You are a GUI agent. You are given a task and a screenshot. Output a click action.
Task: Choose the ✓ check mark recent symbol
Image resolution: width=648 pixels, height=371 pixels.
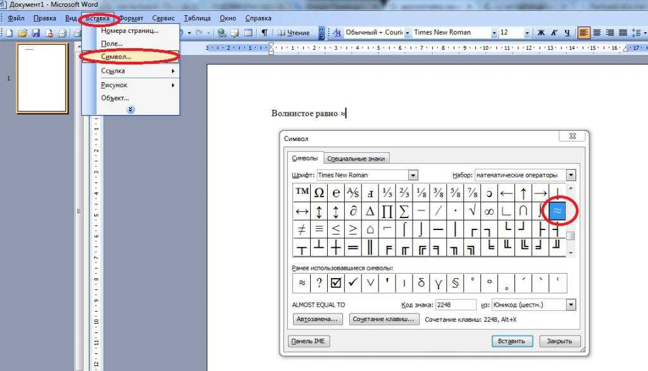[x=353, y=283]
